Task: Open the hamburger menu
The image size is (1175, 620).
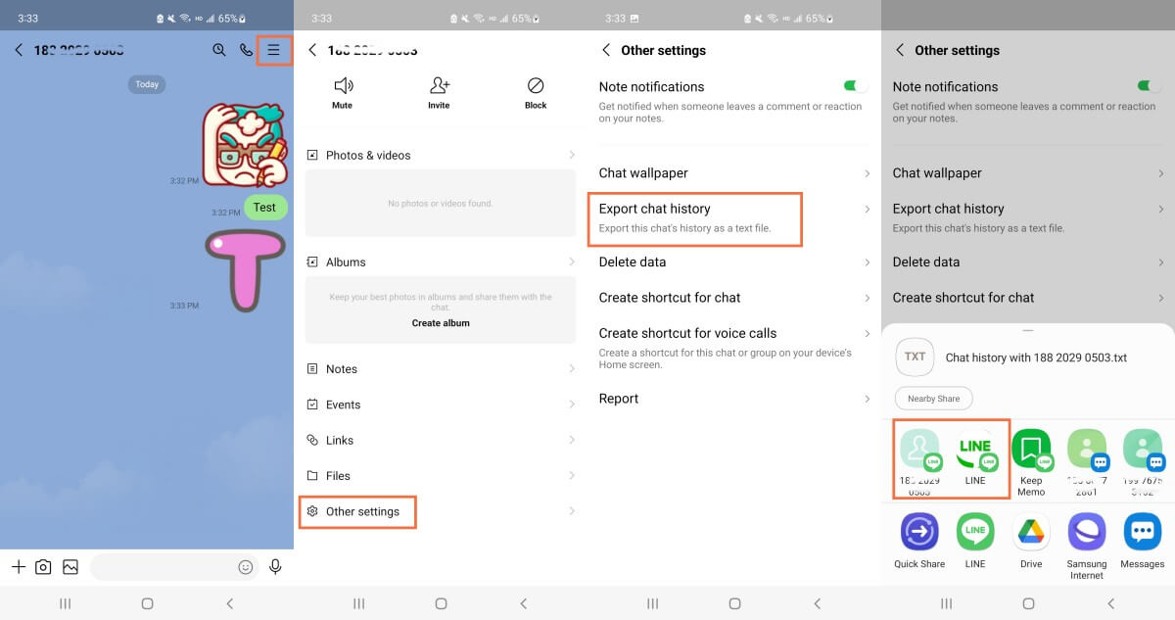Action: [273, 49]
